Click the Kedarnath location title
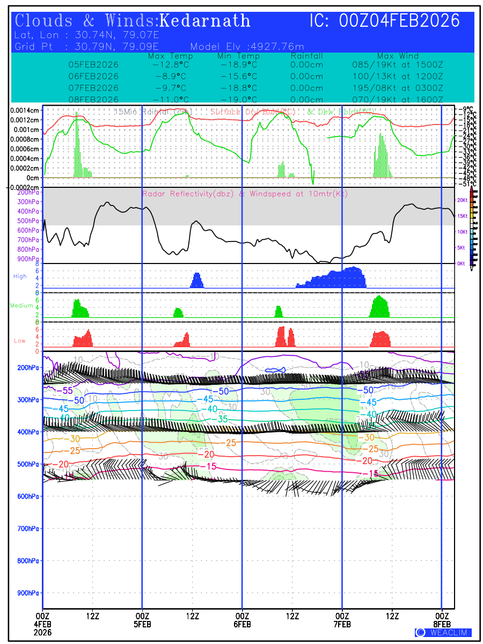The width and height of the screenshot is (483, 644). click(x=205, y=21)
